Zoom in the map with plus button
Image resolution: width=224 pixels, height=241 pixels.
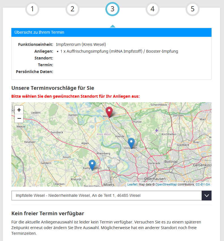pyautogui.click(x=19, y=110)
